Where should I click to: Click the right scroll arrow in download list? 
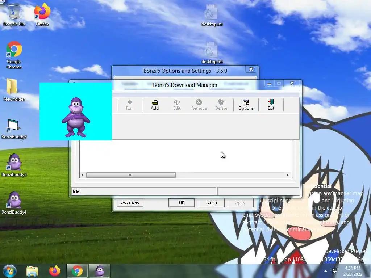tap(288, 175)
